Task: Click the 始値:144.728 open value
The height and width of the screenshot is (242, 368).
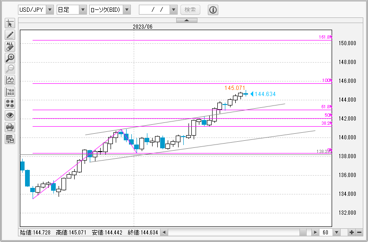Action: 35,233
